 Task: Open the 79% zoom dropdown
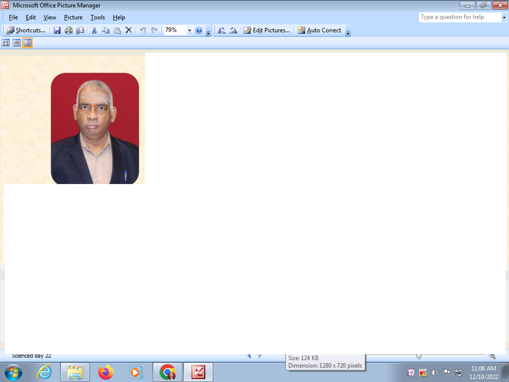189,30
